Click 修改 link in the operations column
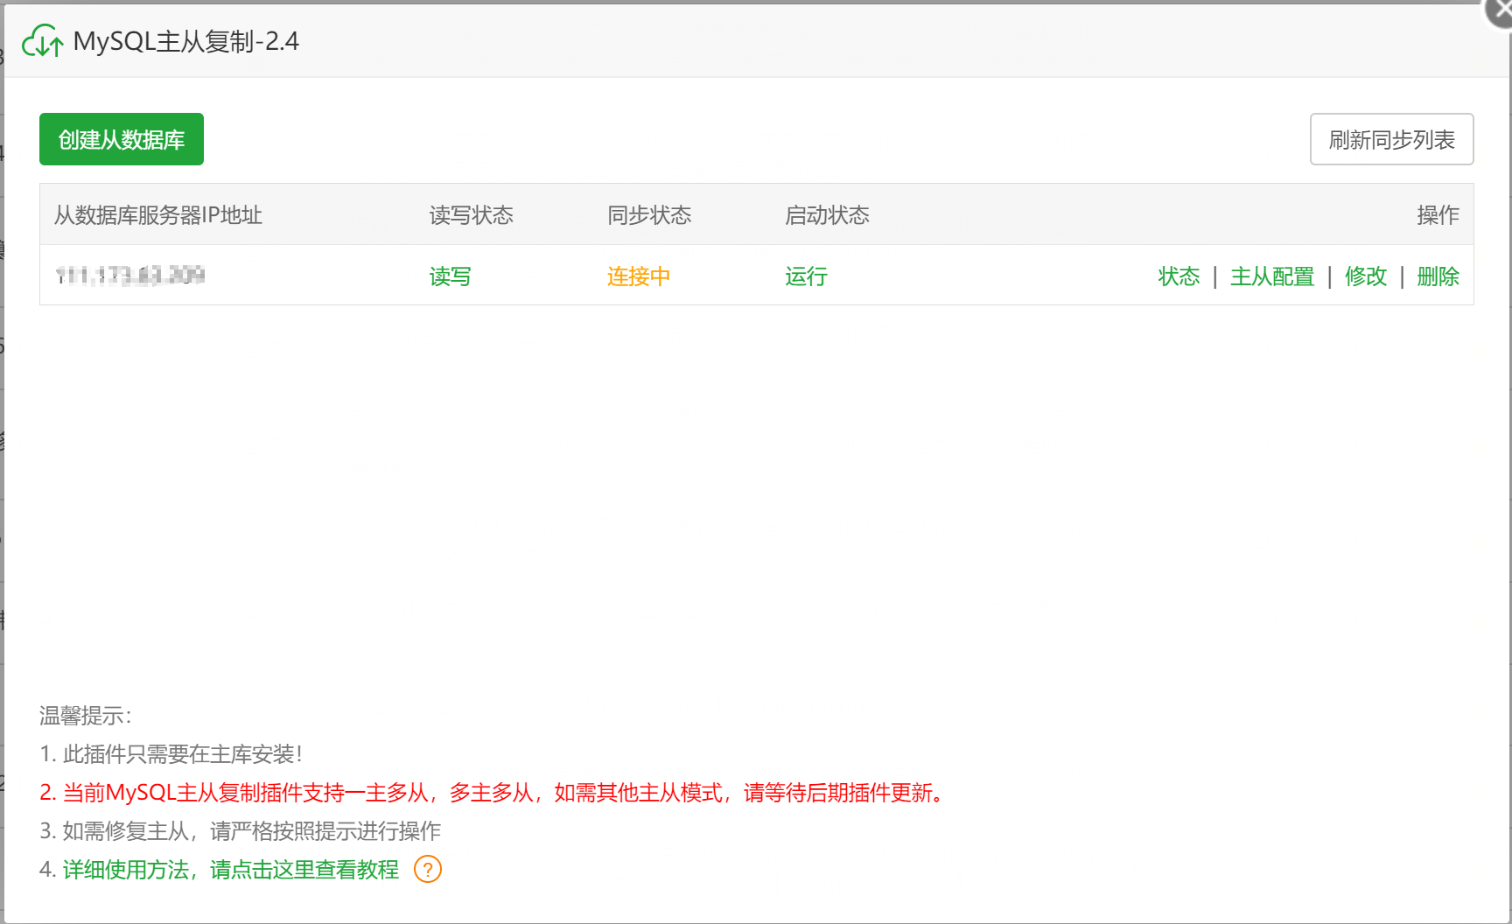The height and width of the screenshot is (924, 1512). [1366, 276]
